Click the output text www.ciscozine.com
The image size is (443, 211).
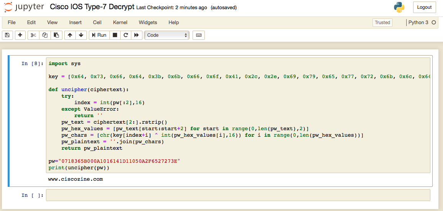click(76, 179)
